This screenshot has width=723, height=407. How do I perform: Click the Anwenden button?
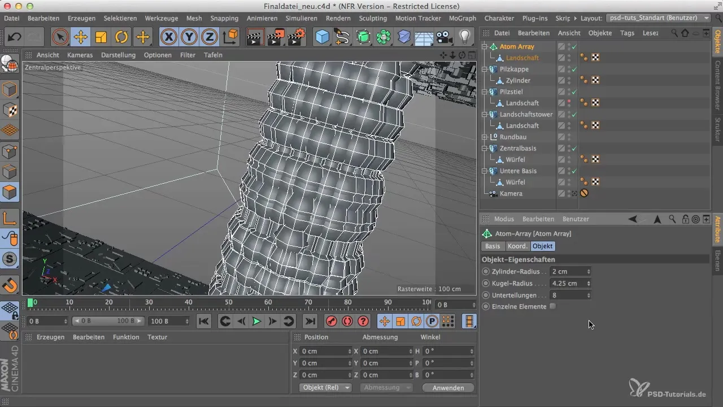coord(448,388)
